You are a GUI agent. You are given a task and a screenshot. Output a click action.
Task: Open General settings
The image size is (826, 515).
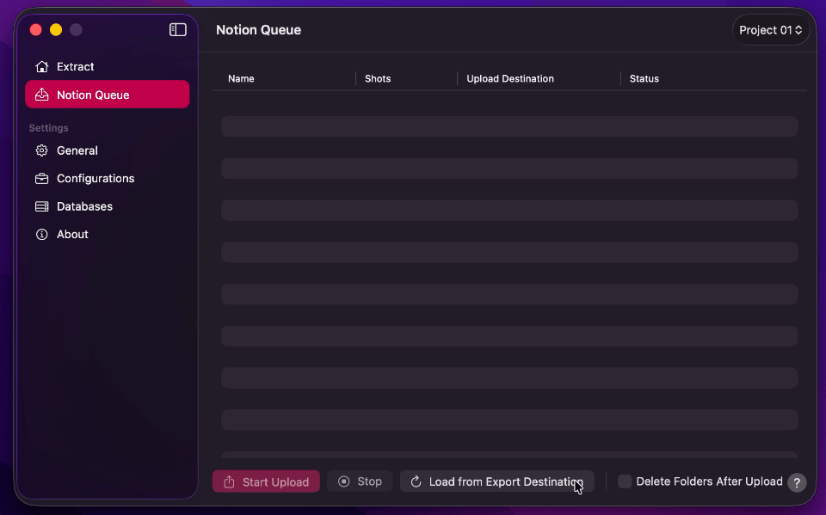coord(107,150)
